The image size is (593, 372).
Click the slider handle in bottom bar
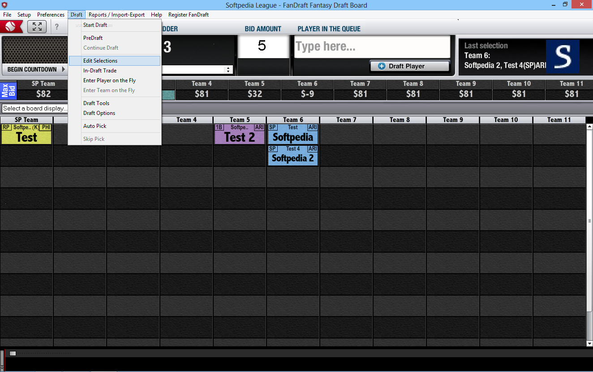click(x=13, y=353)
